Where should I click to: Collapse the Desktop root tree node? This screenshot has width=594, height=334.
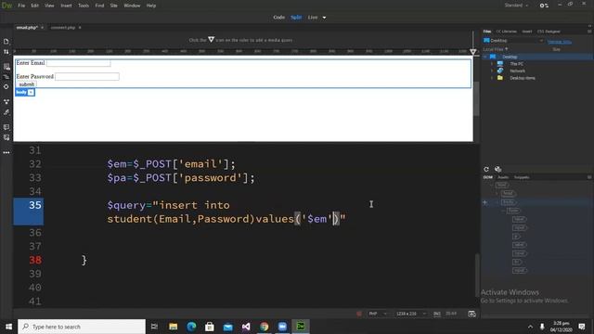(x=485, y=57)
